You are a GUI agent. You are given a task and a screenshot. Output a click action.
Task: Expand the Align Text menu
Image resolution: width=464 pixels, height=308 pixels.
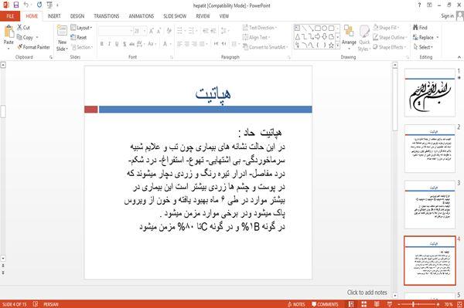[x=256, y=37]
